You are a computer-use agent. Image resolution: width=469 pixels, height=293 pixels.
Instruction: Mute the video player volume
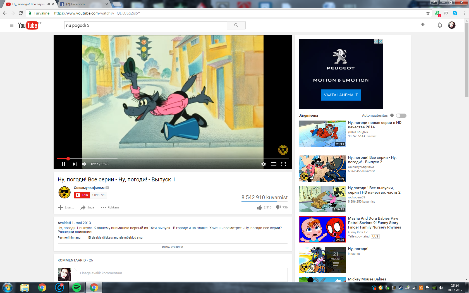click(84, 164)
